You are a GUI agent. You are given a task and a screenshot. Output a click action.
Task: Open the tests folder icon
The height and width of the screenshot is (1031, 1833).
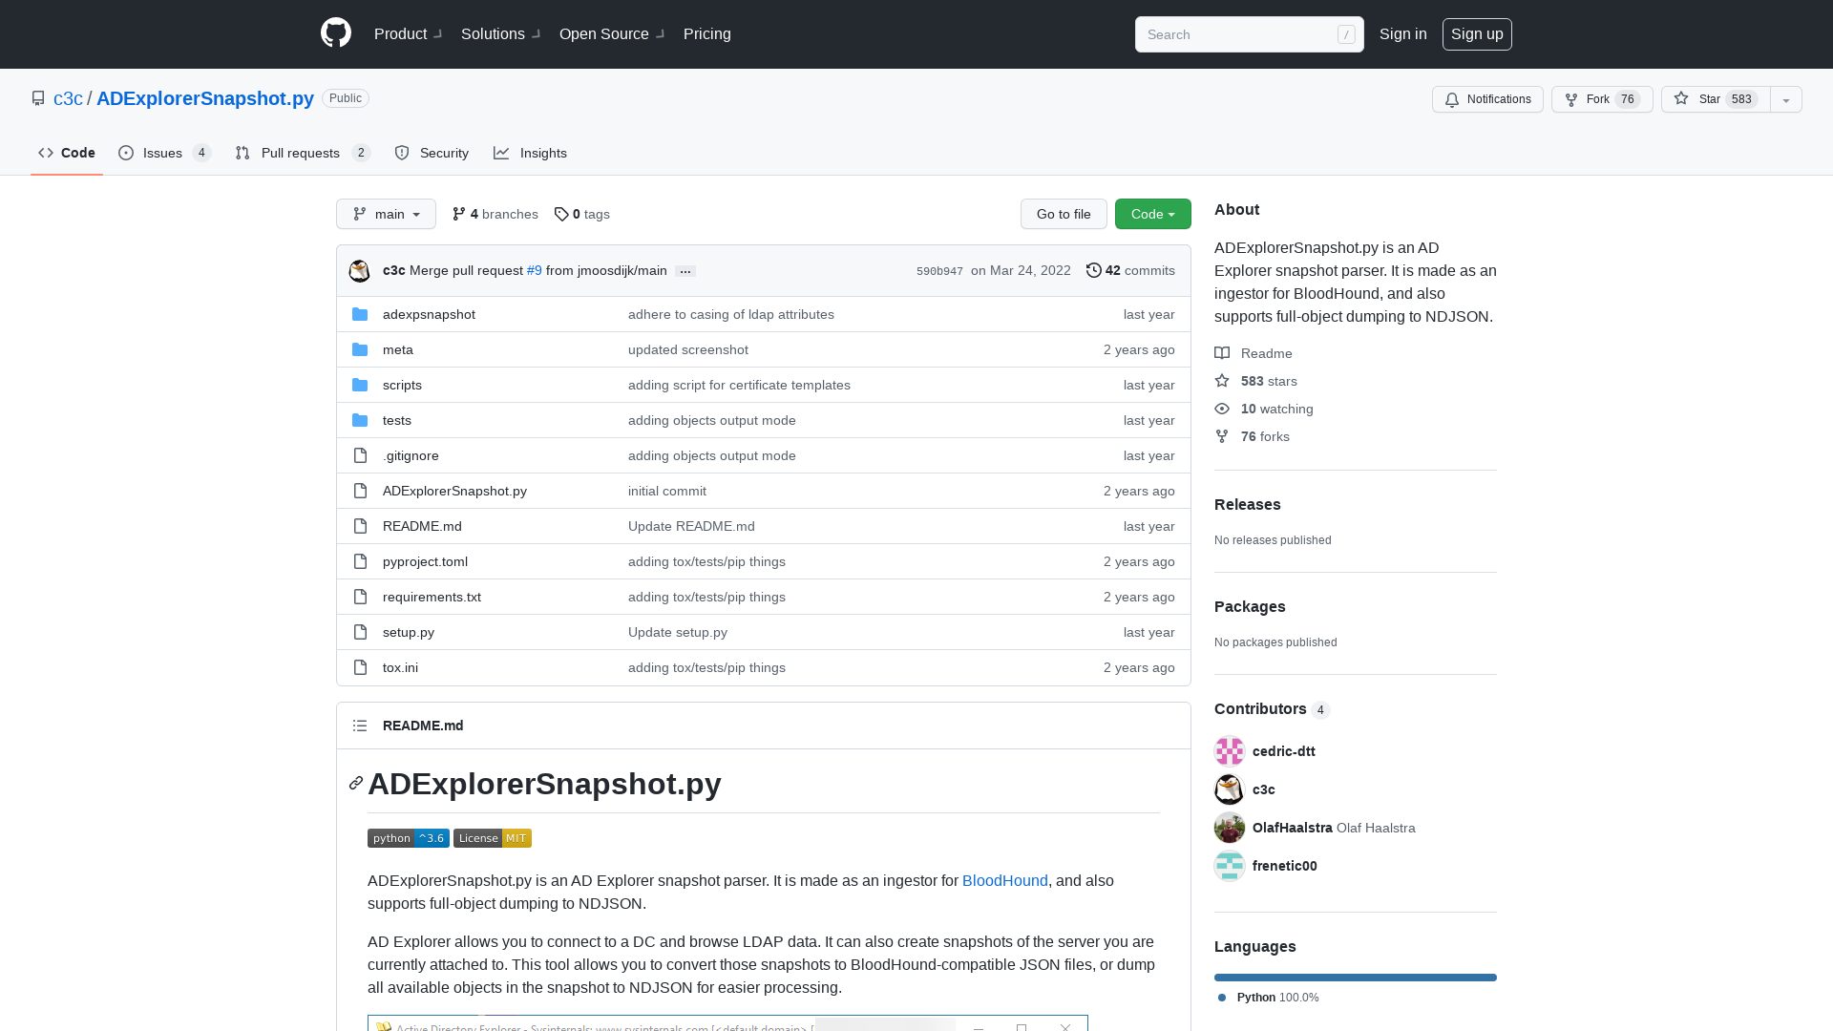tap(360, 420)
